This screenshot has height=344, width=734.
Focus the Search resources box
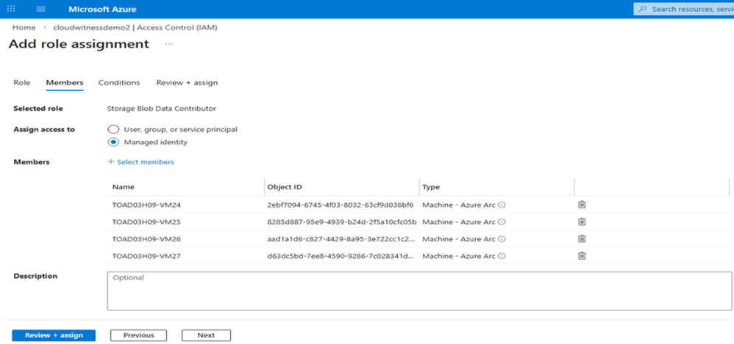pyautogui.click(x=683, y=9)
